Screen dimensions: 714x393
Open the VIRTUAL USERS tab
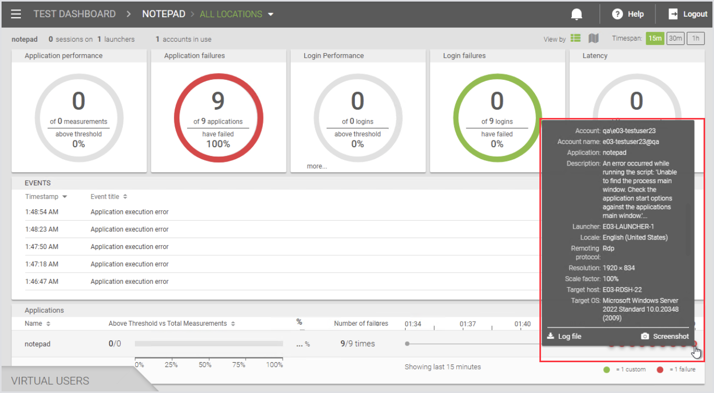point(50,381)
